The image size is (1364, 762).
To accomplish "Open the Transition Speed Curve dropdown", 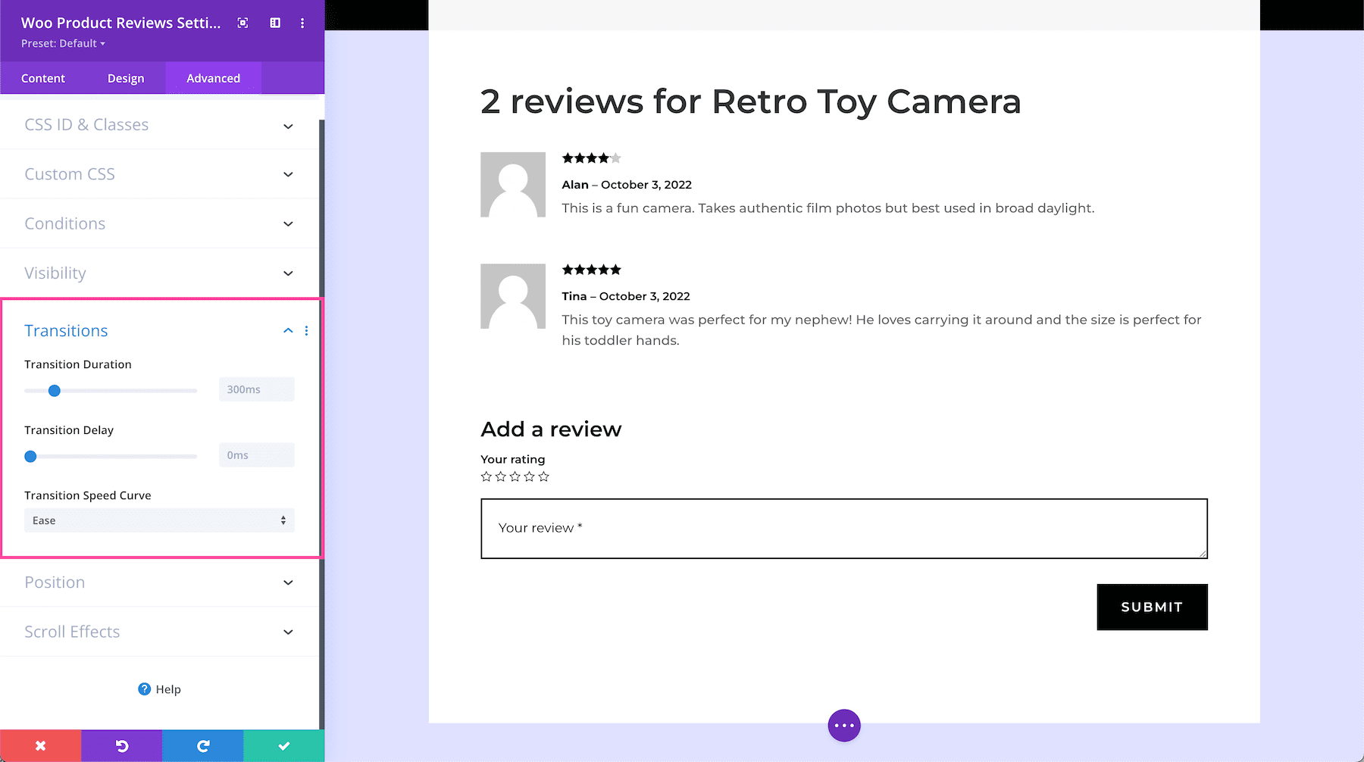I will (159, 520).
